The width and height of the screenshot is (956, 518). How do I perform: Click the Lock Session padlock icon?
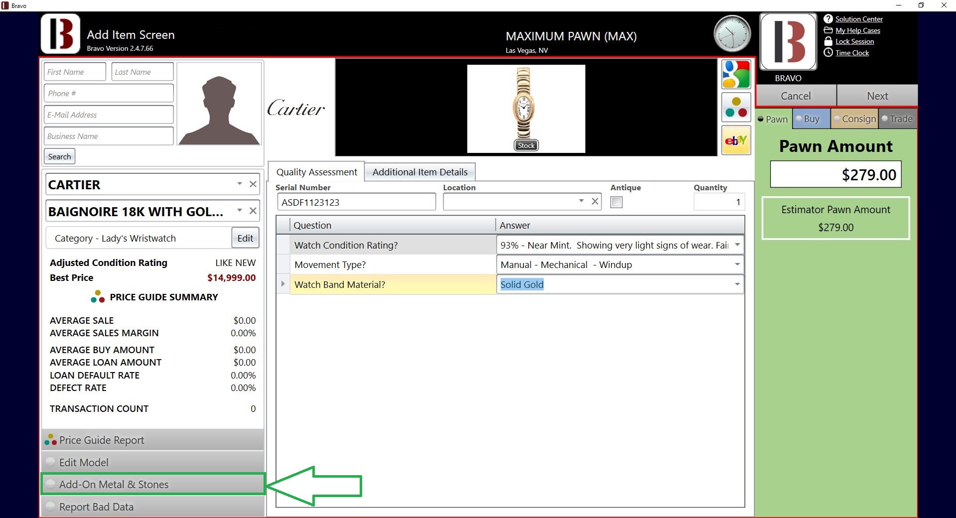click(828, 41)
